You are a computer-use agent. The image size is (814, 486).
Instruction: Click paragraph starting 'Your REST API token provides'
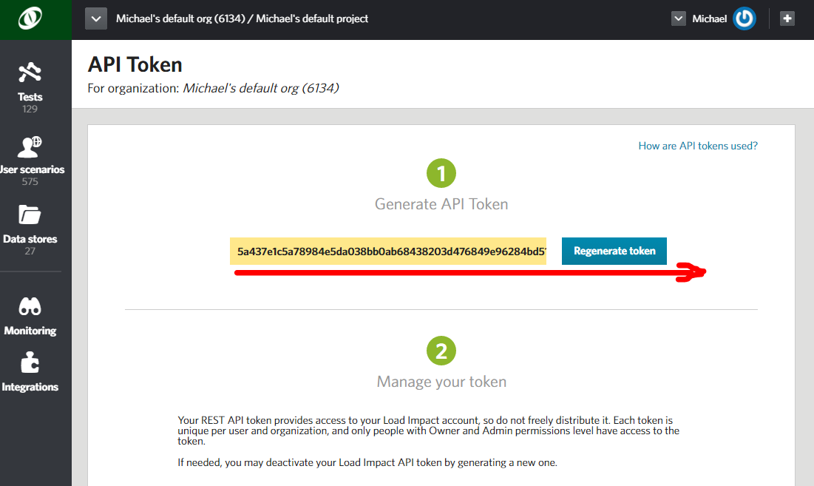point(428,431)
